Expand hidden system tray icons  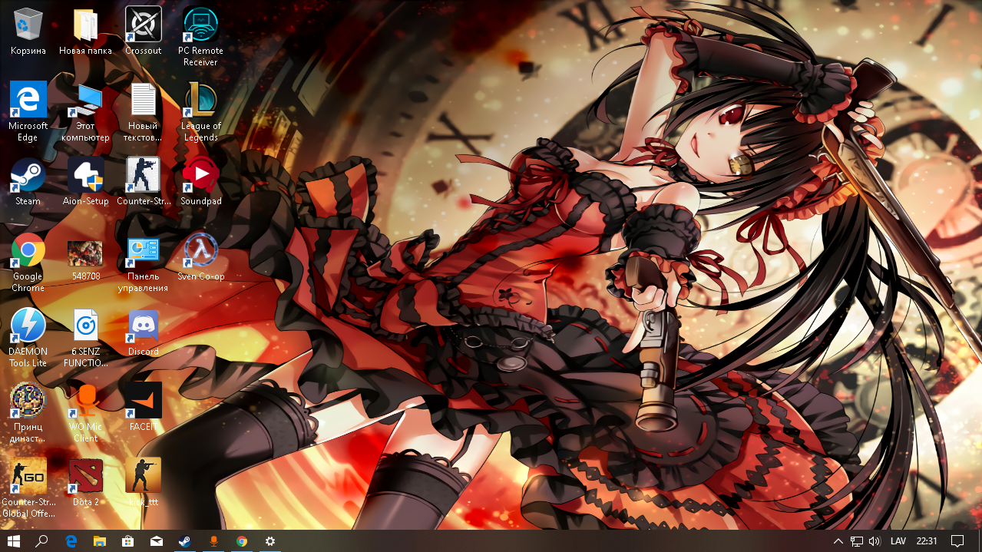click(838, 541)
